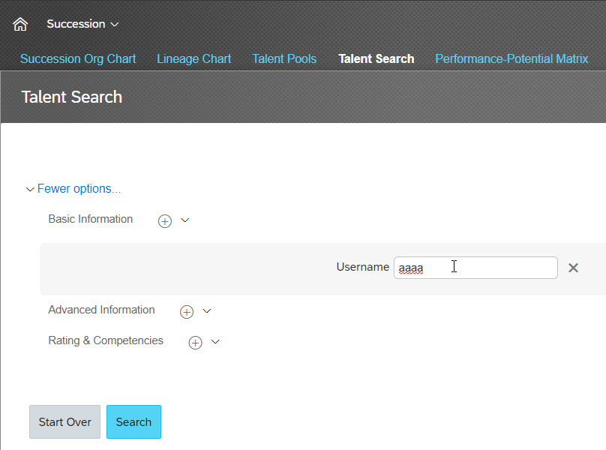Click the Username field label
The width and height of the screenshot is (606, 450).
(x=363, y=267)
